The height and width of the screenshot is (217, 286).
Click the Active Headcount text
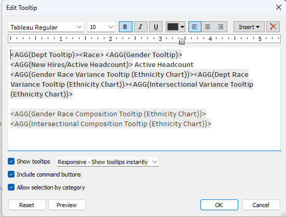coord(164,64)
